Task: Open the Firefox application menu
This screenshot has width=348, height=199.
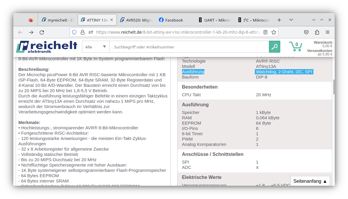Action: [327, 32]
